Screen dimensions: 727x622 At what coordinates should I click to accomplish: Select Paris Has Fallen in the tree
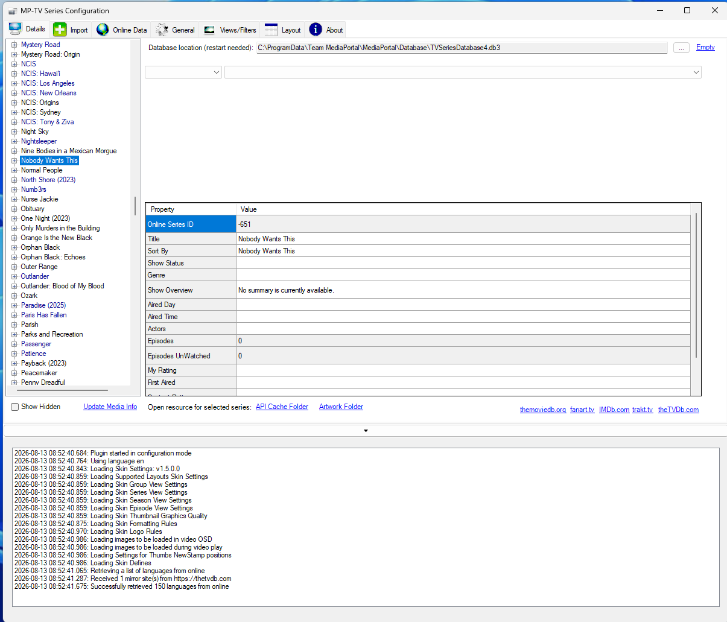pyautogui.click(x=44, y=315)
